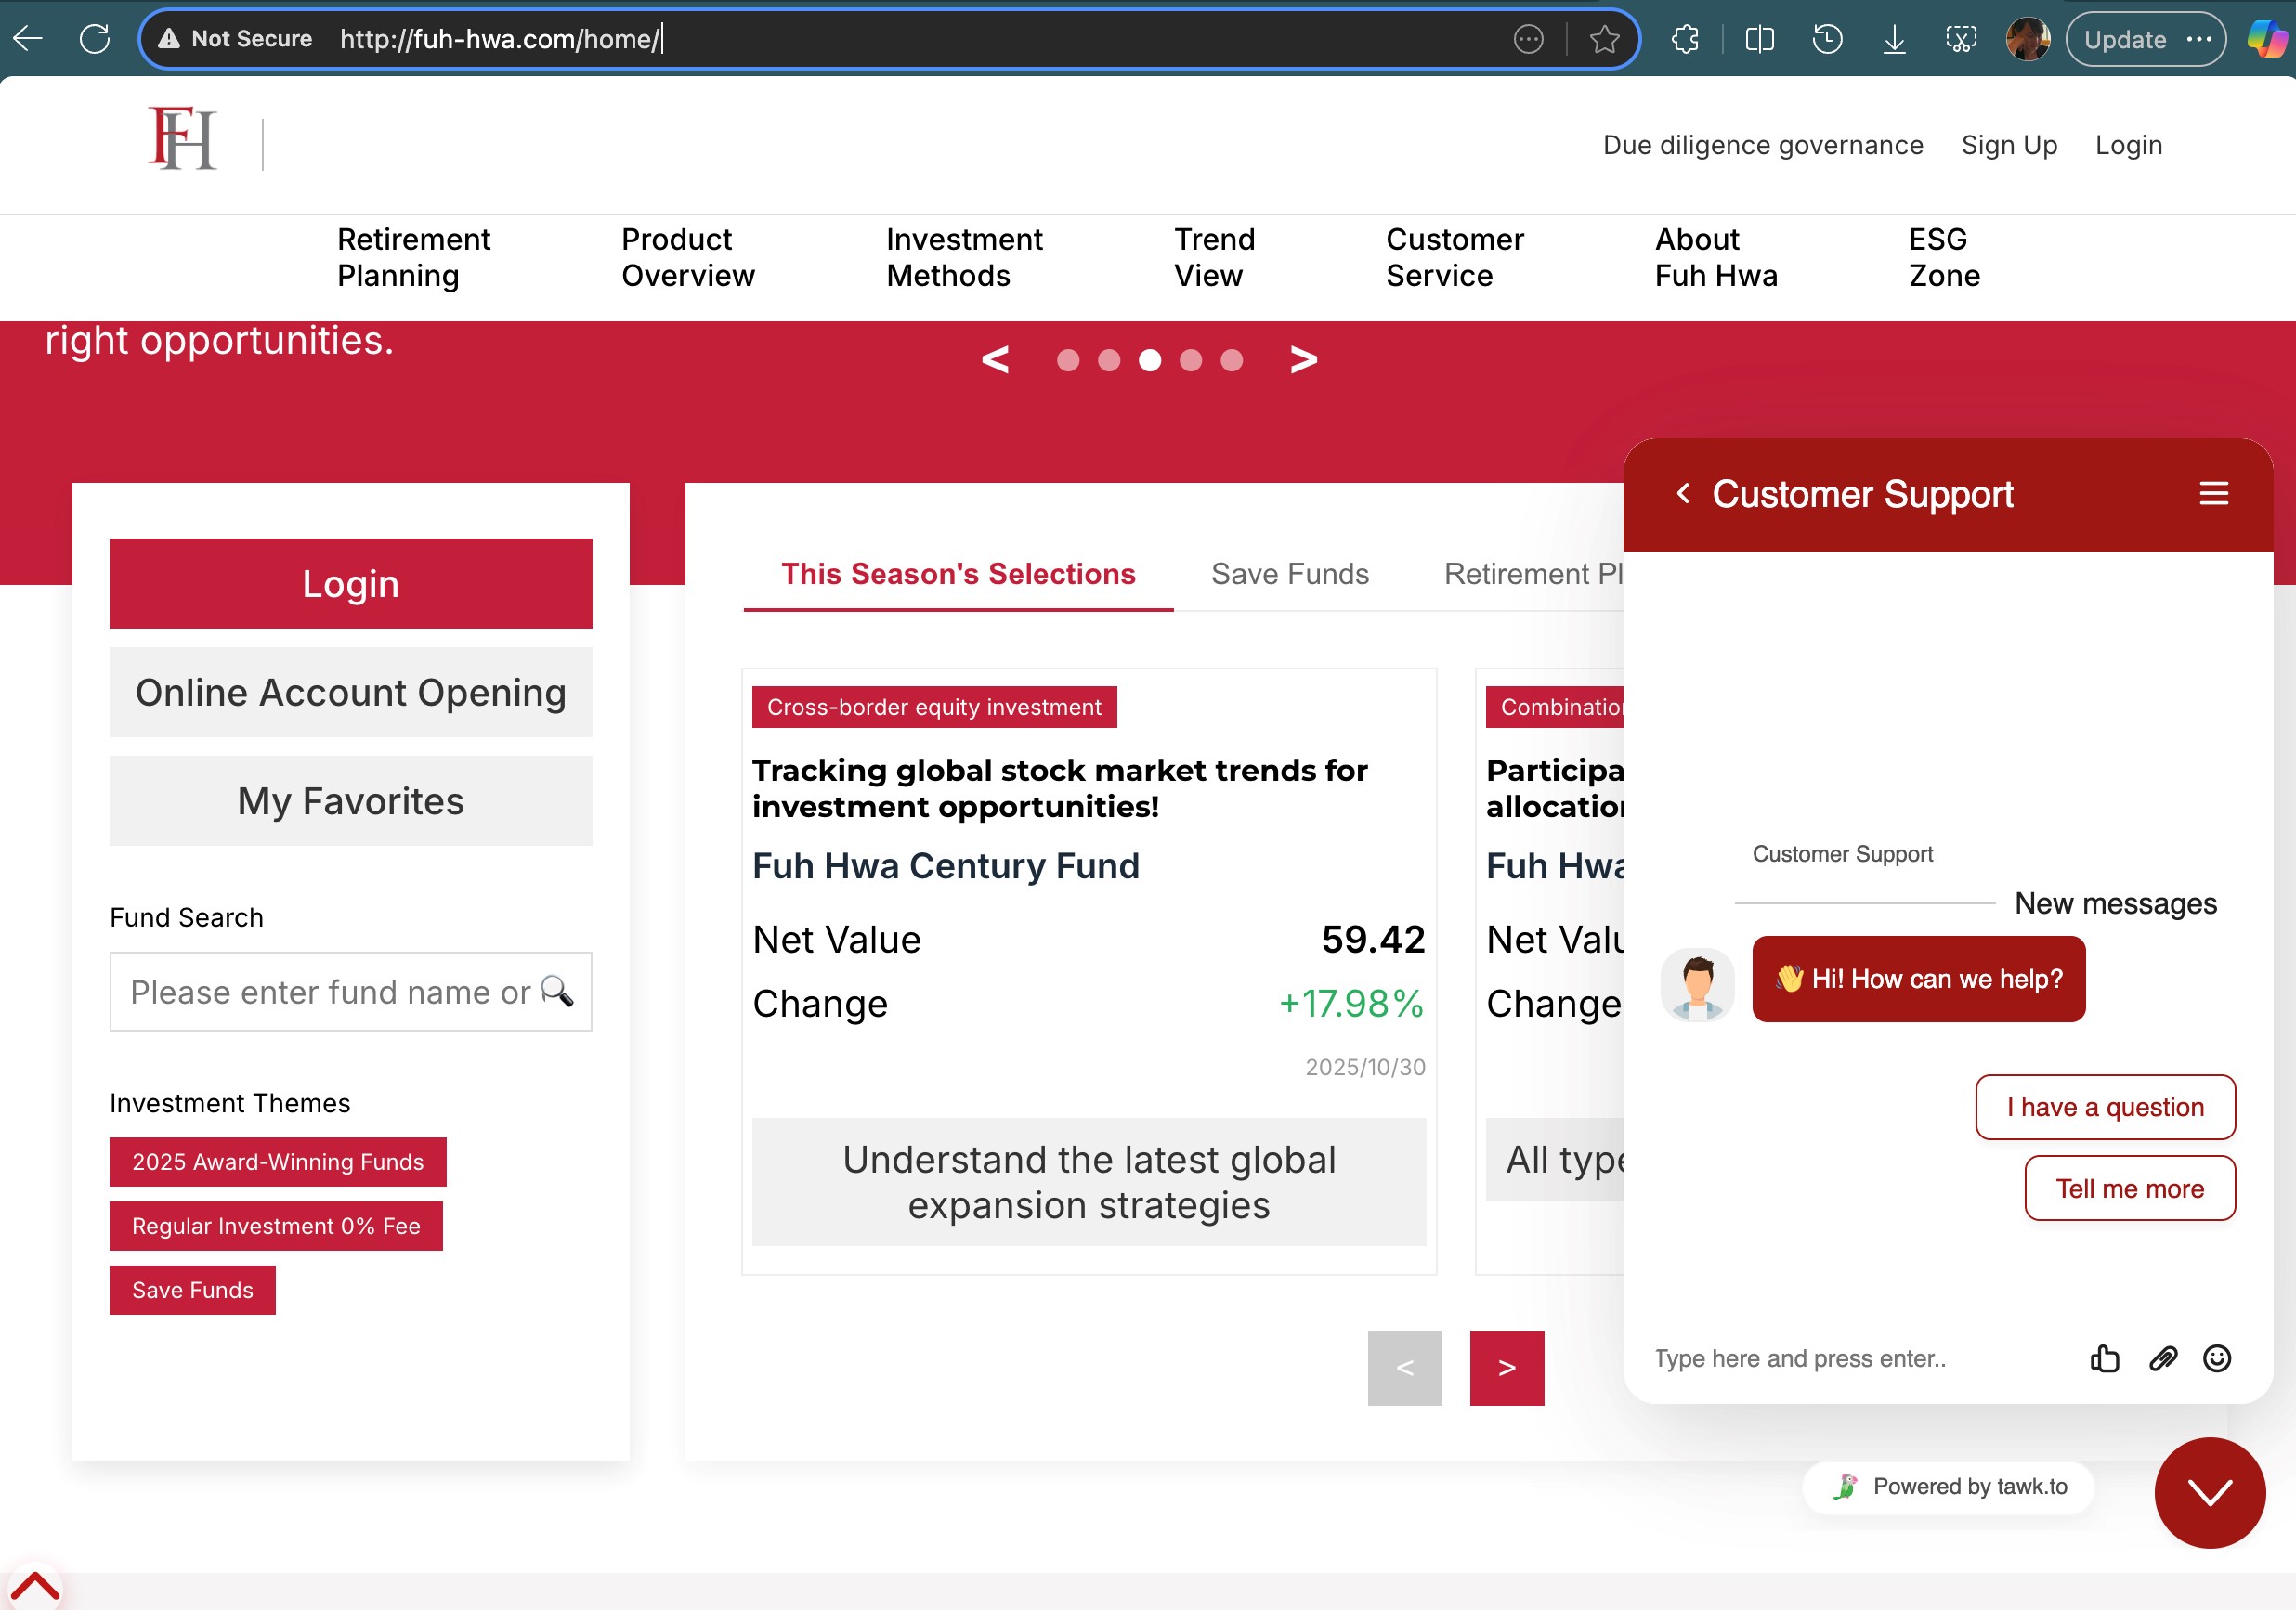This screenshot has height=1610, width=2296.
Task: Select the fourth carousel dot
Action: coord(1190,359)
